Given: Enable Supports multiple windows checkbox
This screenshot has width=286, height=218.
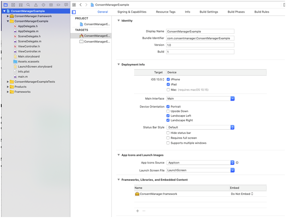Looking at the screenshot, I should coord(168,143).
